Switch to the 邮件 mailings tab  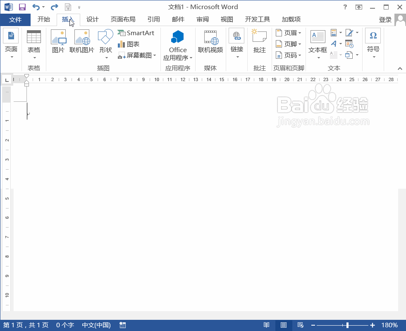[178, 19]
